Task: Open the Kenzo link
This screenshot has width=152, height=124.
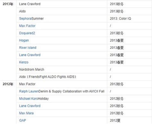Action: point(24,62)
